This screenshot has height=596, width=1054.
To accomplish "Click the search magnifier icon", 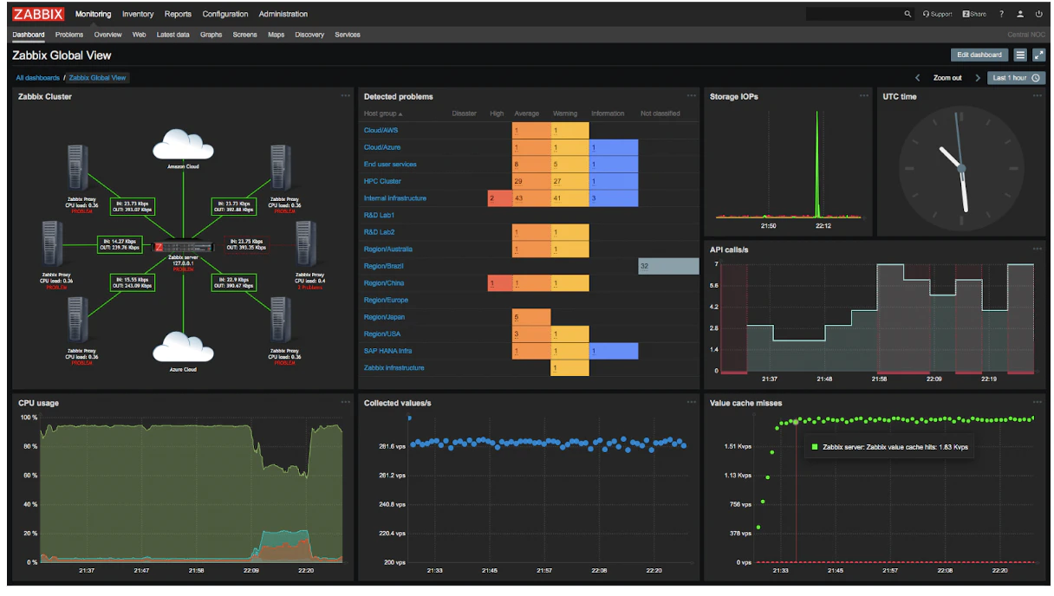I will [908, 14].
